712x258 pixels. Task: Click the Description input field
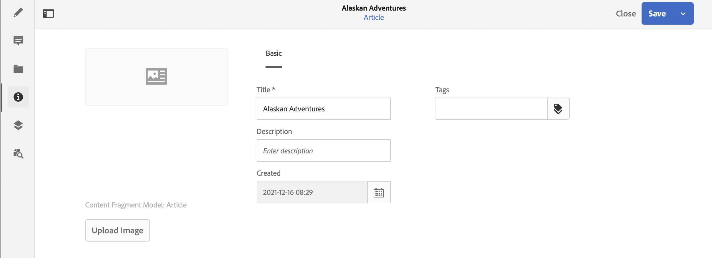[324, 150]
